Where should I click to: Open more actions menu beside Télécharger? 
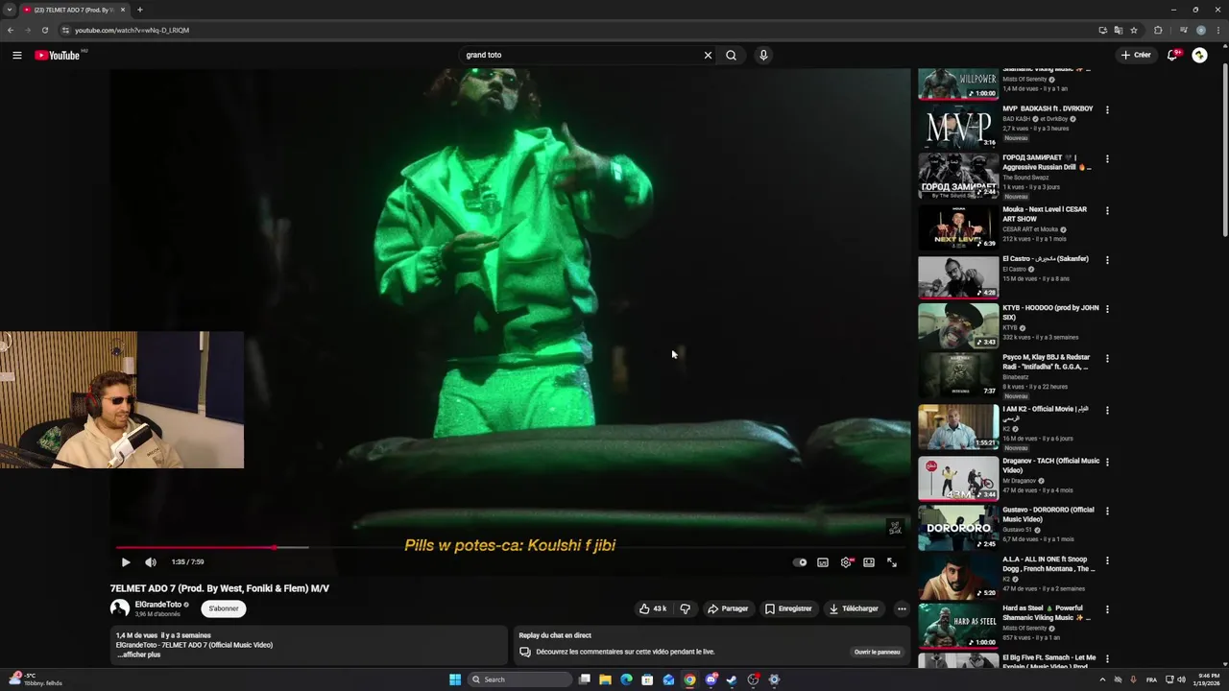pyautogui.click(x=901, y=608)
